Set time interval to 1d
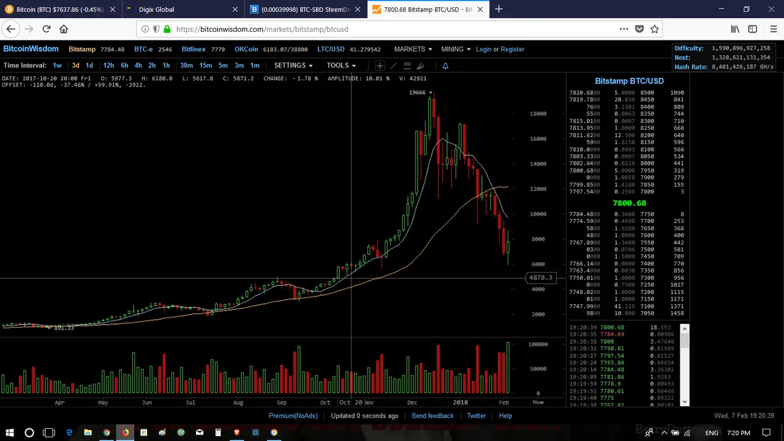 [x=89, y=66]
